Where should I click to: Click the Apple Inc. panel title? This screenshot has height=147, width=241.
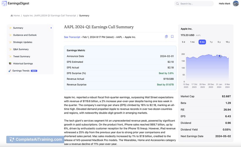(187, 29)
